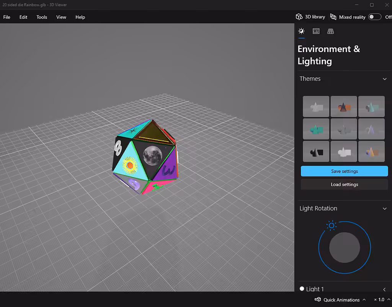
Task: Click the Mixed reality cube icon
Action: click(333, 17)
